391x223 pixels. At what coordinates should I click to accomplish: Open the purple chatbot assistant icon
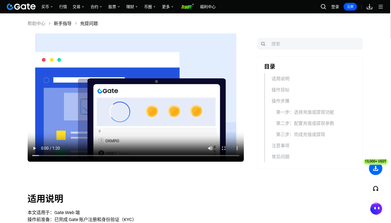pos(376,209)
